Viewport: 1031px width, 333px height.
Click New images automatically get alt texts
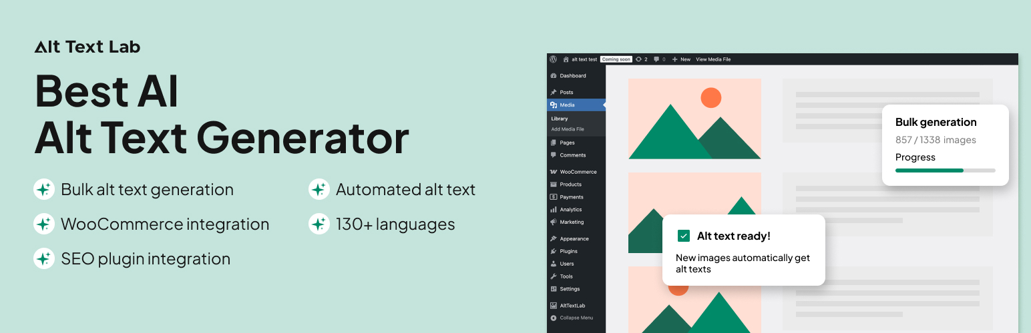click(x=743, y=264)
